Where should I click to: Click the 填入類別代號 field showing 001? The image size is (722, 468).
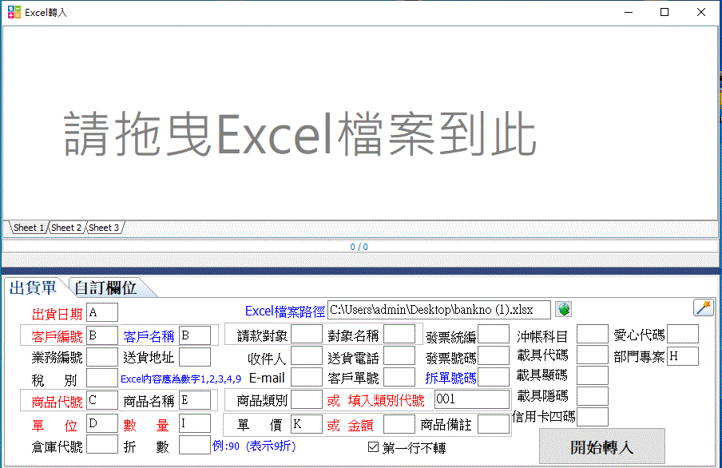472,399
